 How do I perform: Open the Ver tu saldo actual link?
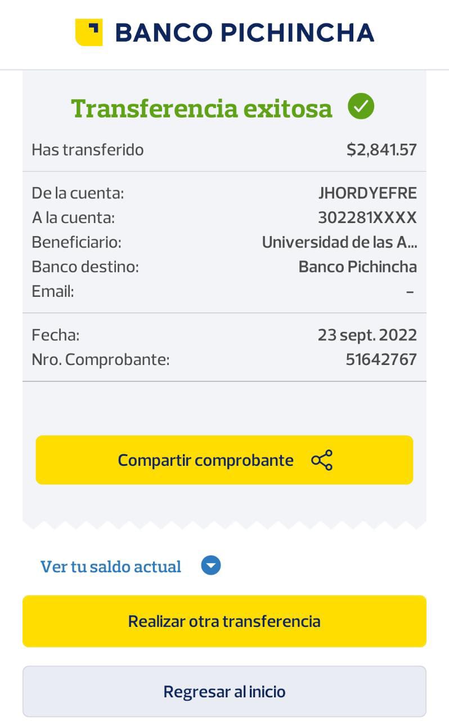coord(111,566)
